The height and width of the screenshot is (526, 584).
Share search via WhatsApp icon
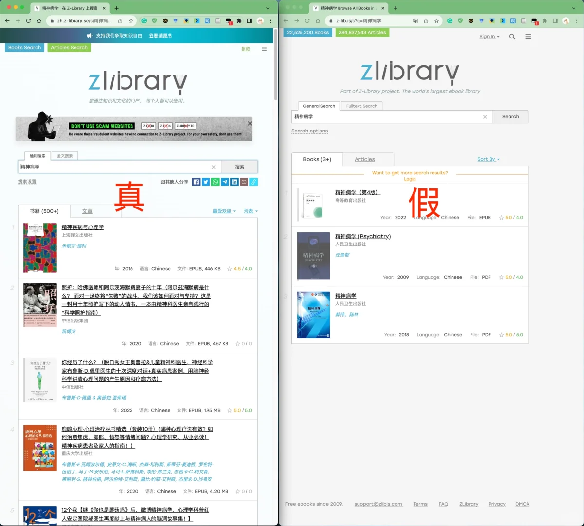[215, 182]
